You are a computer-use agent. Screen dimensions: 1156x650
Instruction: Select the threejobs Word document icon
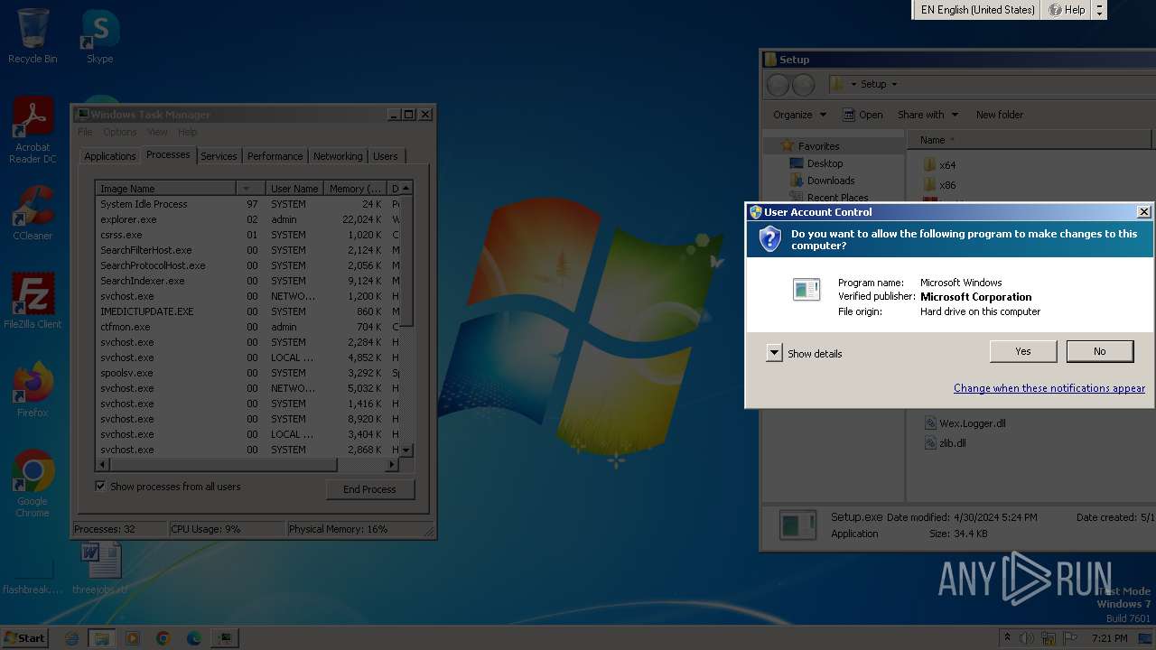(100, 569)
